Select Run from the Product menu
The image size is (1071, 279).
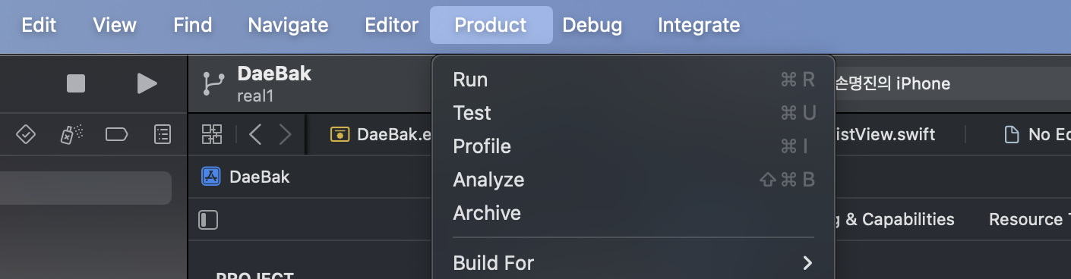coord(633,80)
